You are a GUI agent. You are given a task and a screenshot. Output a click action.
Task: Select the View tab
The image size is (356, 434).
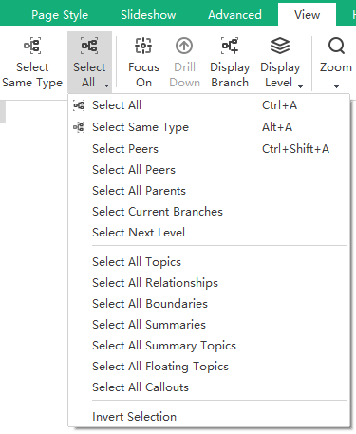coord(307,15)
